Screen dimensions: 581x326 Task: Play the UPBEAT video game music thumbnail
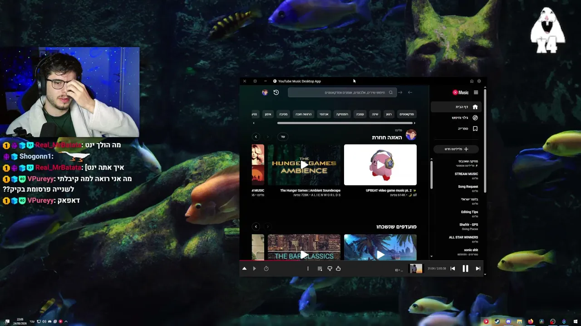(380, 165)
